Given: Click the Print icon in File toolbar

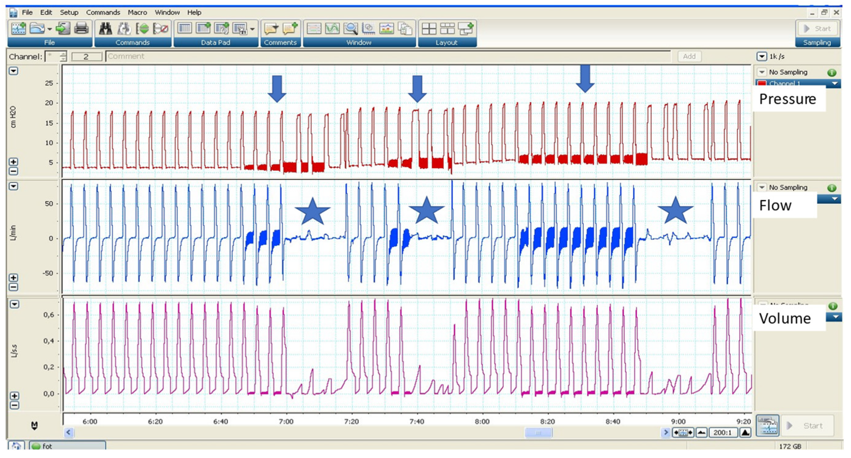Looking at the screenshot, I should 81,29.
